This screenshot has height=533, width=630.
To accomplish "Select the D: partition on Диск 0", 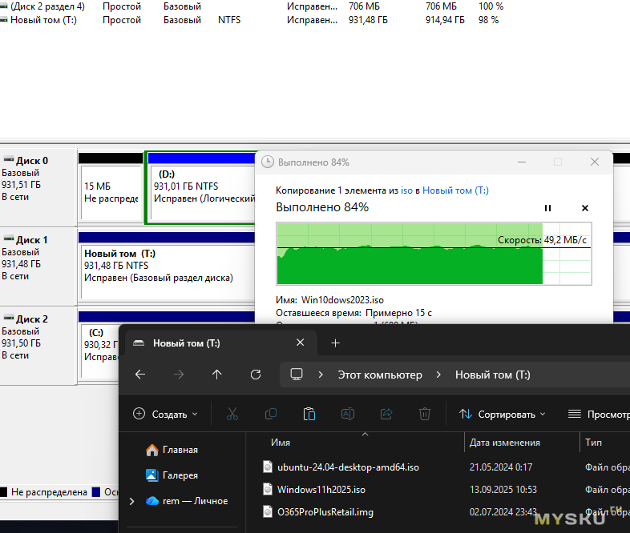I will (200, 186).
